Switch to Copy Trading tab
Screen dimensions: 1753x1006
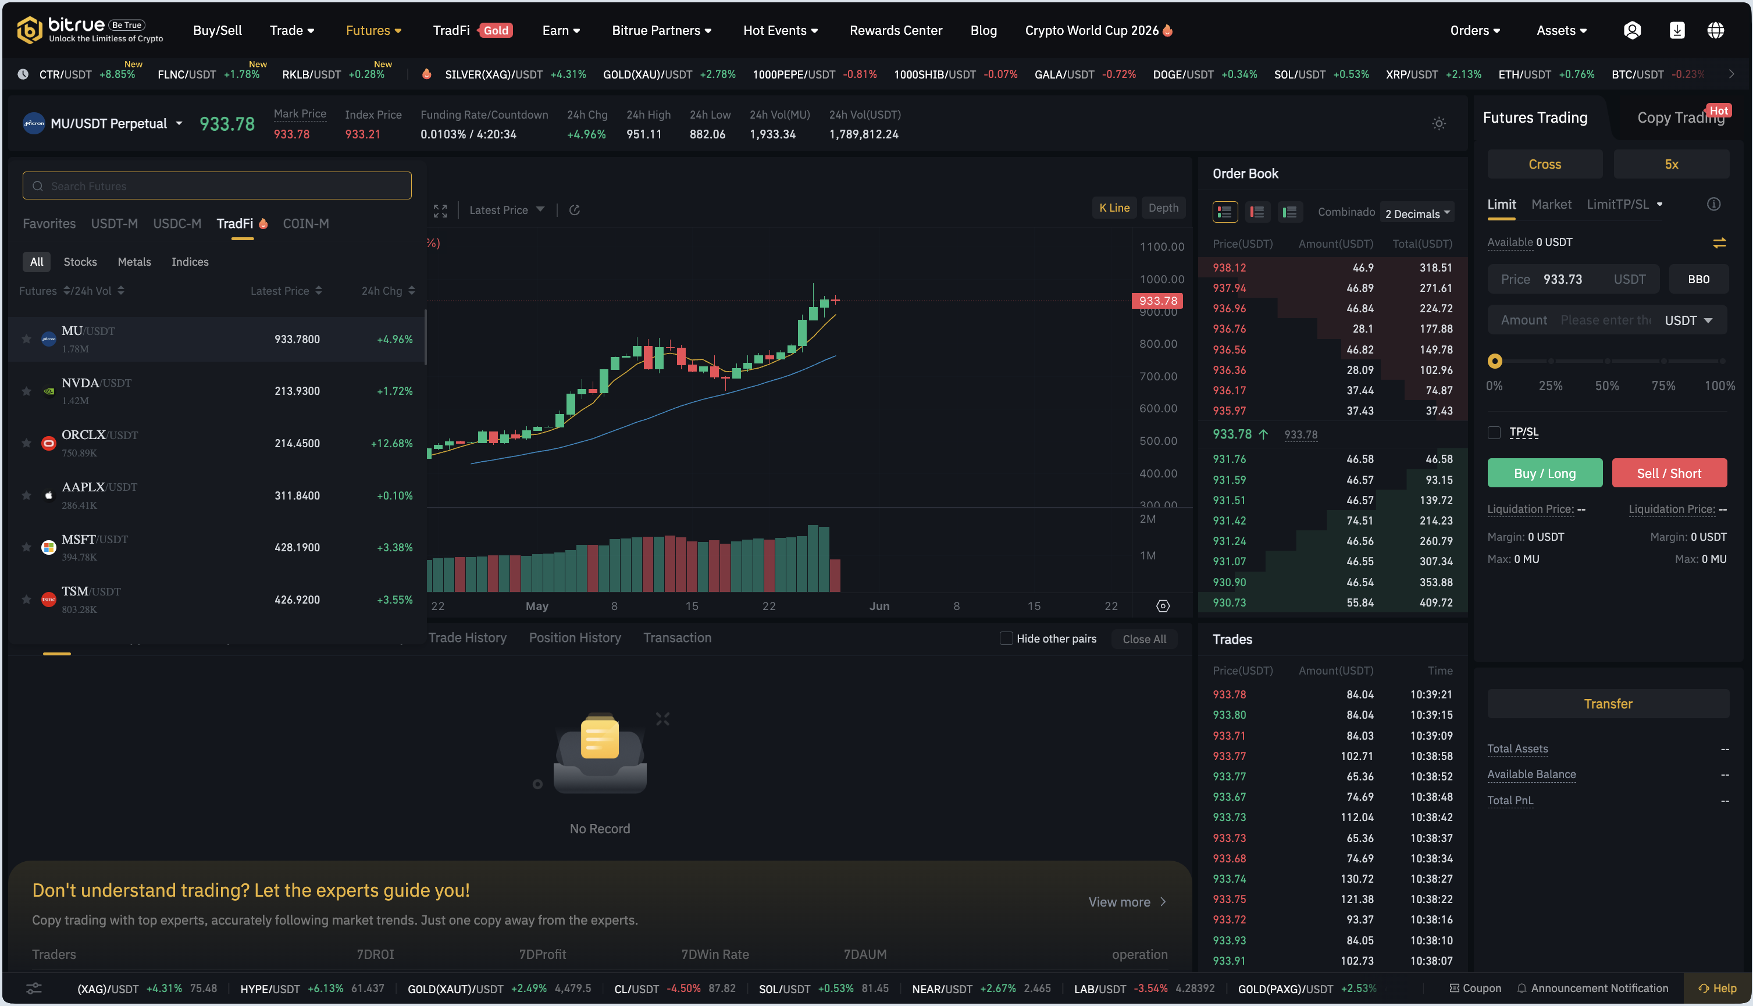tap(1680, 118)
